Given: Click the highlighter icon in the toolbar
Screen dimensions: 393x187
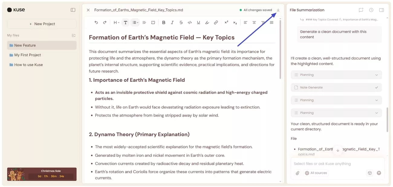Looking at the screenshot, I should click(207, 22).
